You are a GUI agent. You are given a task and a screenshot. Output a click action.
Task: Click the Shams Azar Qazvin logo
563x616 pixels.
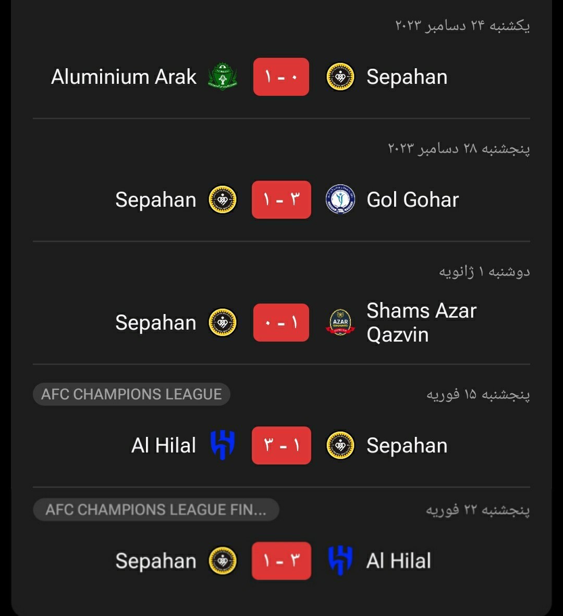(x=340, y=323)
